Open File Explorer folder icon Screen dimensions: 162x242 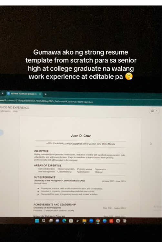click(85, 221)
